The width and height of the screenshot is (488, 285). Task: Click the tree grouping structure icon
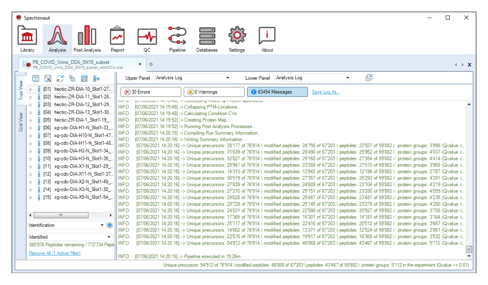pyautogui.click(x=72, y=78)
